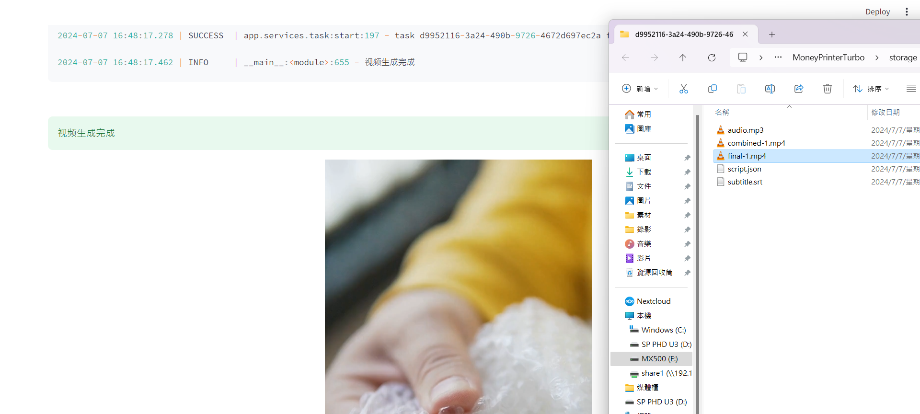Sort by 名稱 column header

722,112
